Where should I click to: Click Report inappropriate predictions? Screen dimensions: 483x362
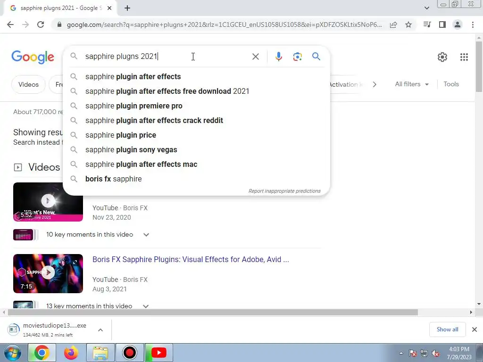tap(284, 191)
